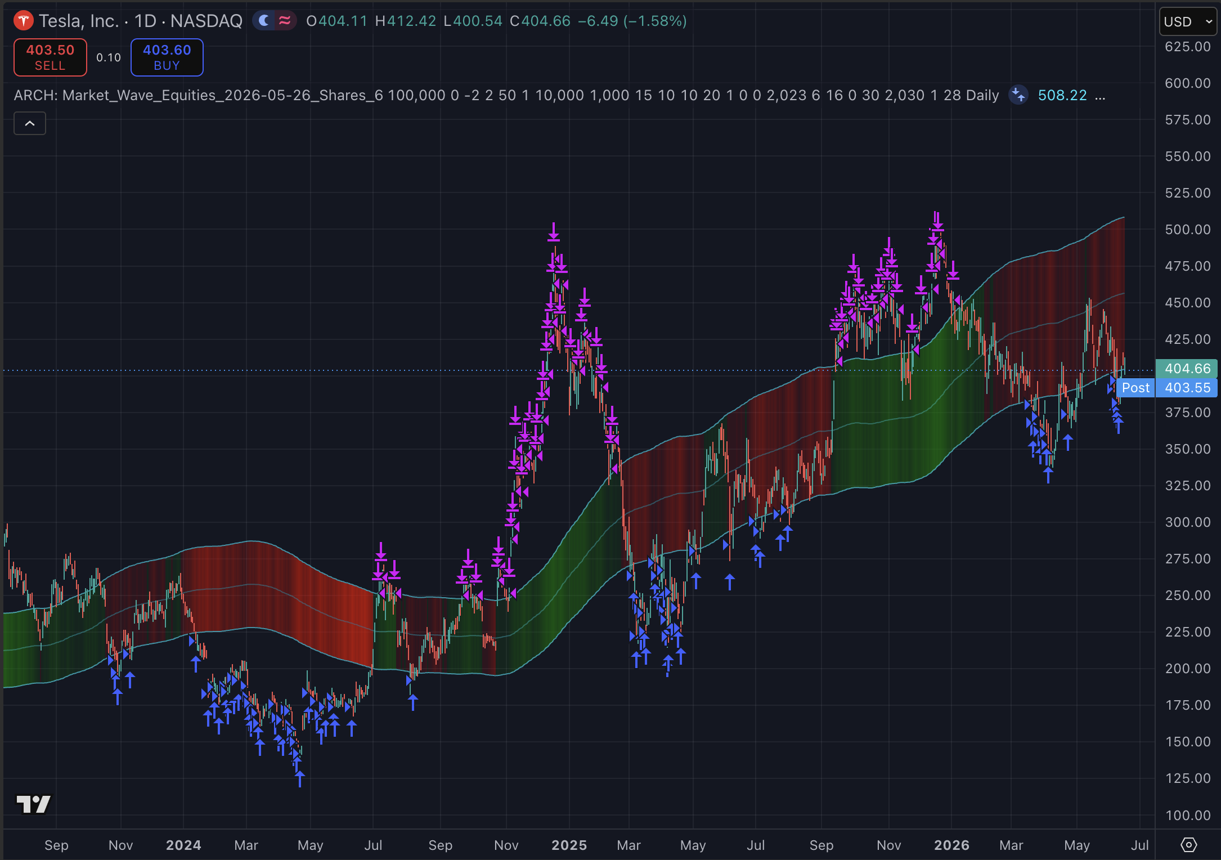Click the 625.00 price scale label
This screenshot has width=1221, height=860.
click(x=1187, y=47)
